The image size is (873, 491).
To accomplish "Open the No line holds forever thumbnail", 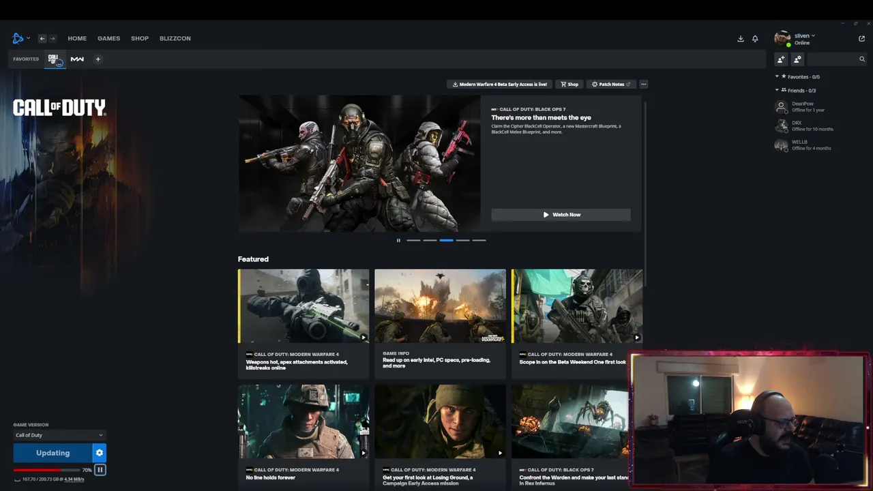I will [304, 421].
